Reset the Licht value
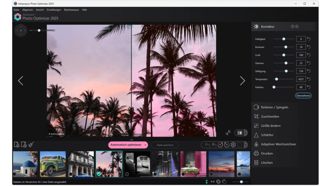This screenshot has height=186, width=331. click(x=309, y=55)
